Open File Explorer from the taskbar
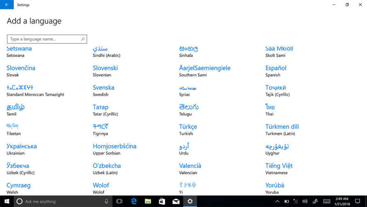 click(148, 201)
